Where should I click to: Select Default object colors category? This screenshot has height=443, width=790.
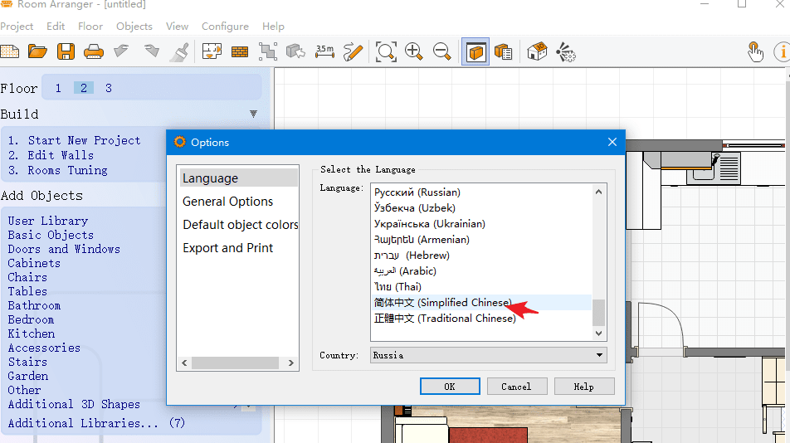pyautogui.click(x=240, y=225)
